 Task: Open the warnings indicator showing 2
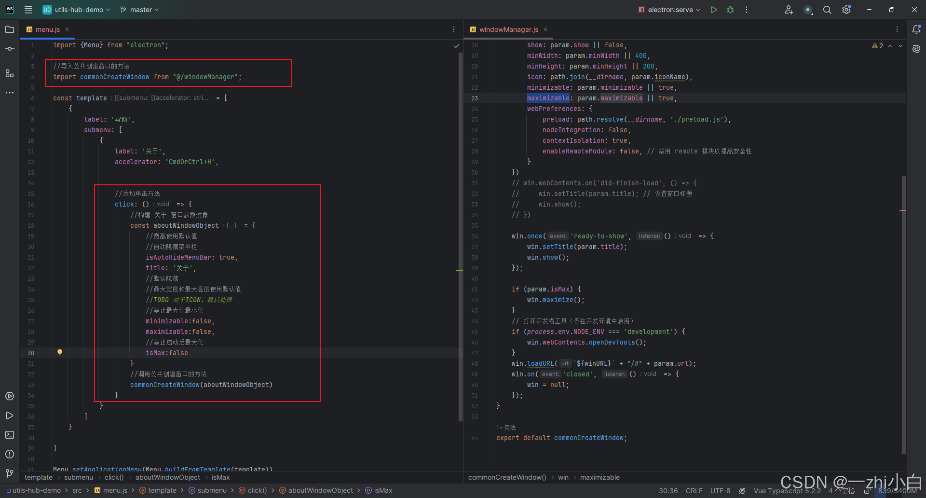tap(878, 46)
